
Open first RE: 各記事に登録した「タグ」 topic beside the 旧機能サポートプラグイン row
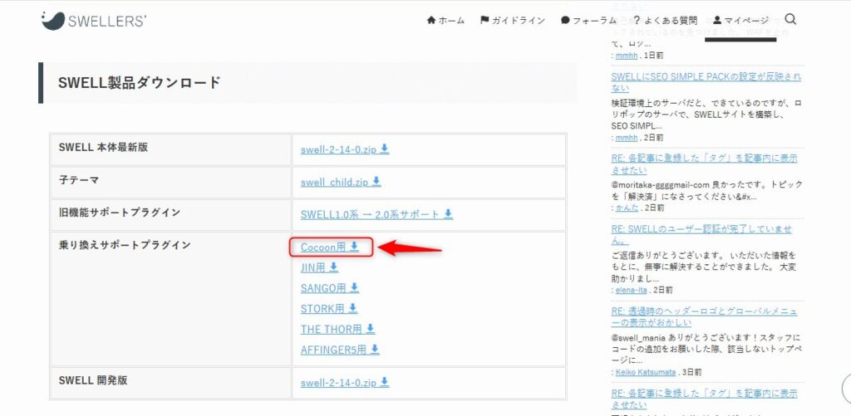[704, 164]
